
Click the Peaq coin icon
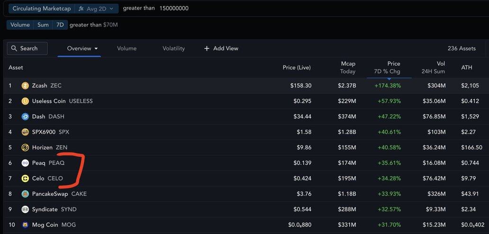25,163
